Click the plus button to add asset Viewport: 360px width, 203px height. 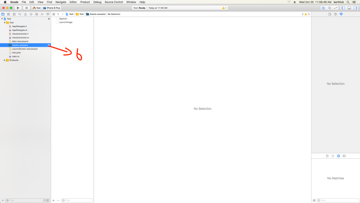coord(53,200)
